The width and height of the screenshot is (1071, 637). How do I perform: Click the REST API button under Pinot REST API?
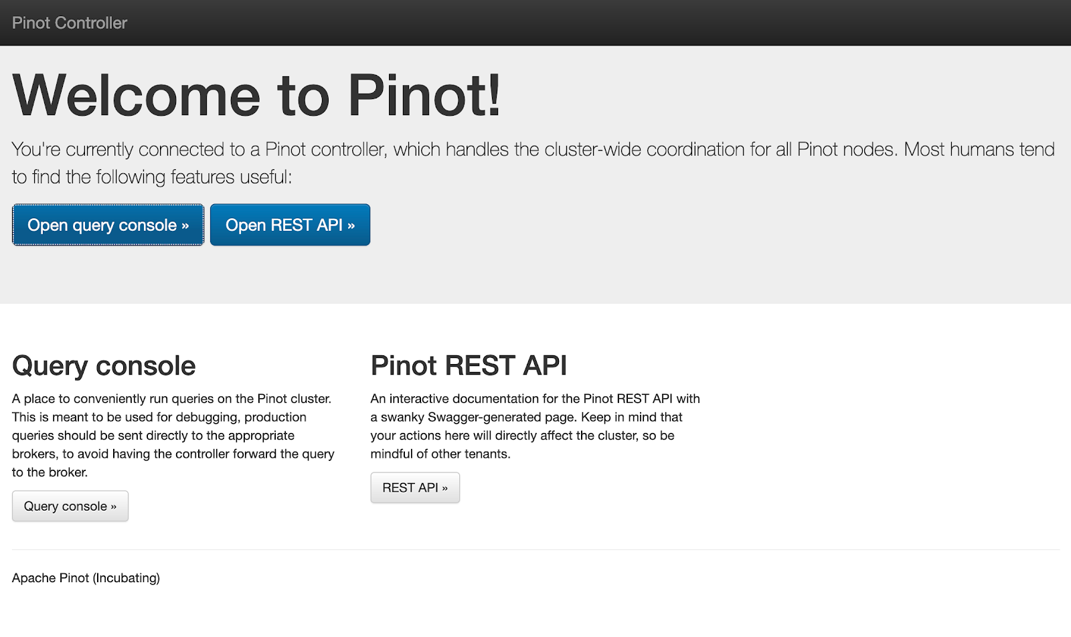point(415,487)
